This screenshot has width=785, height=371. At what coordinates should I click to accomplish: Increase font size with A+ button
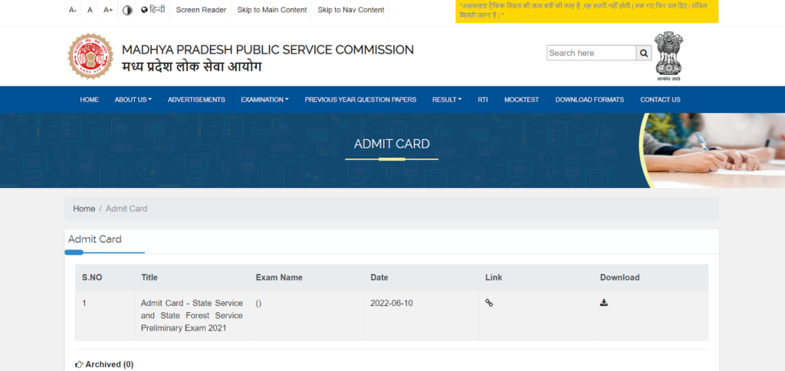(108, 10)
